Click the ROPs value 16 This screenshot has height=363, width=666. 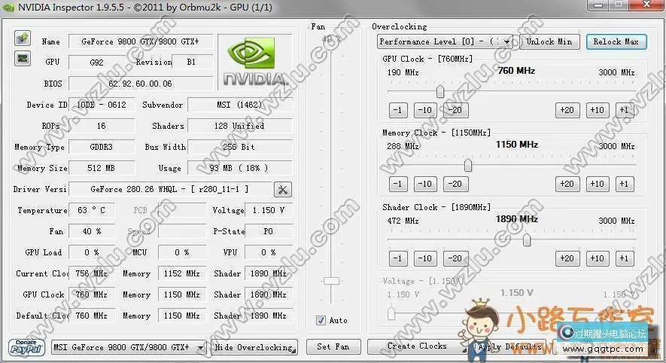click(x=102, y=127)
